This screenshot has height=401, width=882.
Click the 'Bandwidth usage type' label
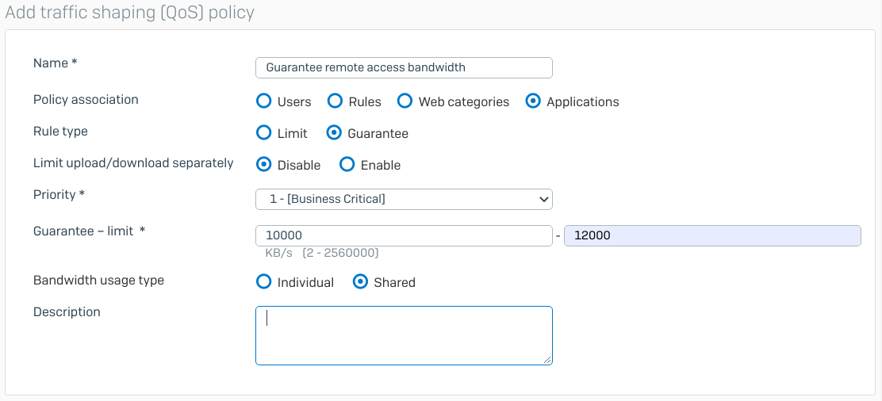(x=98, y=281)
